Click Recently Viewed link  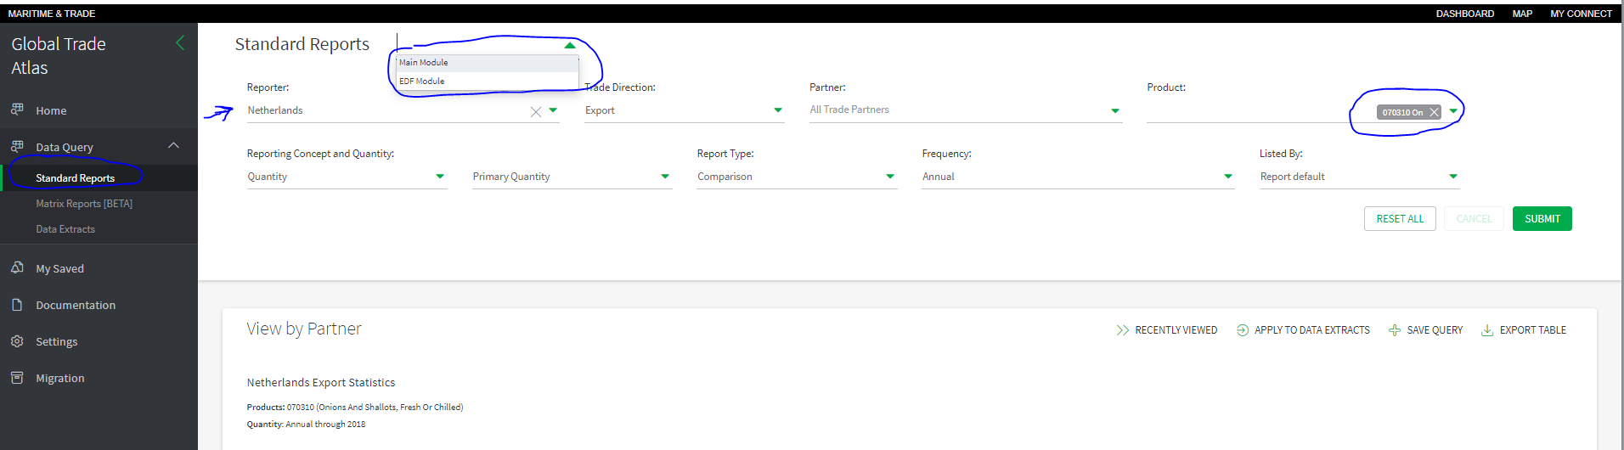pyautogui.click(x=1176, y=330)
